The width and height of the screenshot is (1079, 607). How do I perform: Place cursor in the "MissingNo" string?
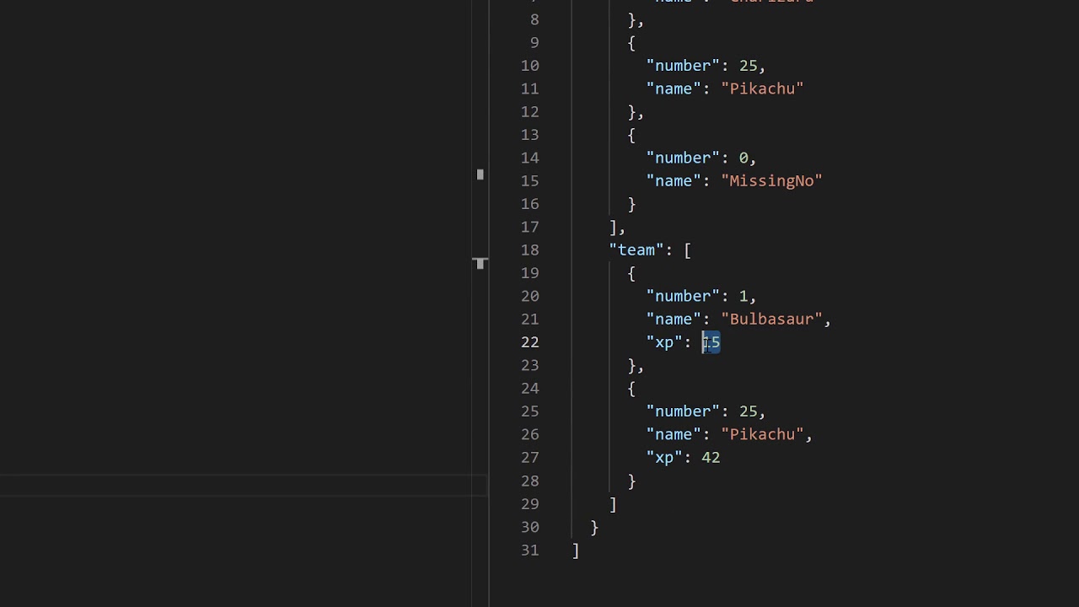pyautogui.click(x=771, y=180)
